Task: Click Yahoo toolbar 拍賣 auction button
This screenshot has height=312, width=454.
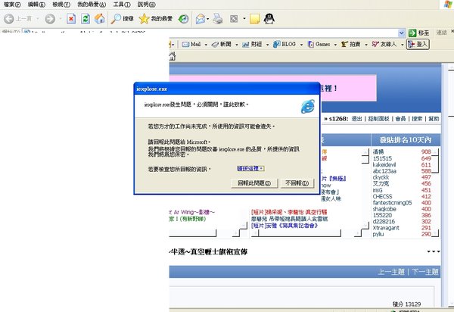Action: pos(350,45)
